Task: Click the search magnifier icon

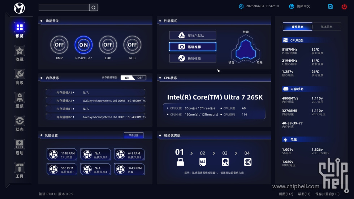Action: (94, 8)
